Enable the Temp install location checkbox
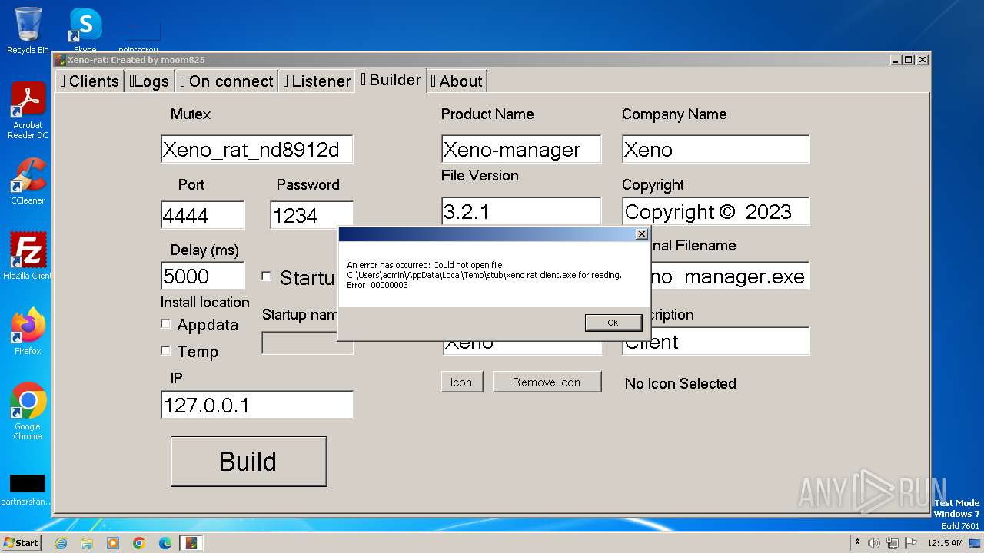The height and width of the screenshot is (553, 984). [x=165, y=350]
